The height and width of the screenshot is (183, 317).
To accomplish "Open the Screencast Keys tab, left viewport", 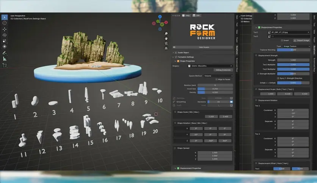I will click(x=237, y=65).
